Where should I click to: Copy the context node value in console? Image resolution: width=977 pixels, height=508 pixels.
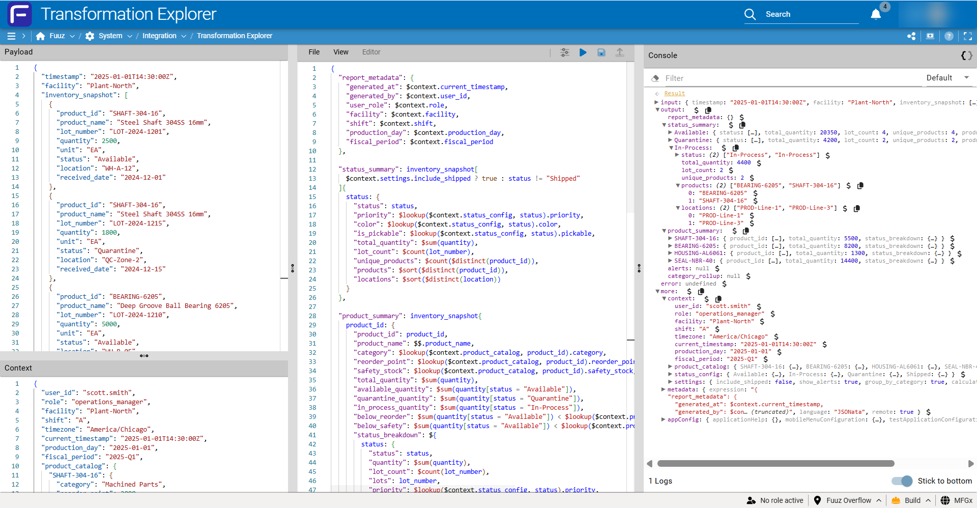click(x=718, y=299)
